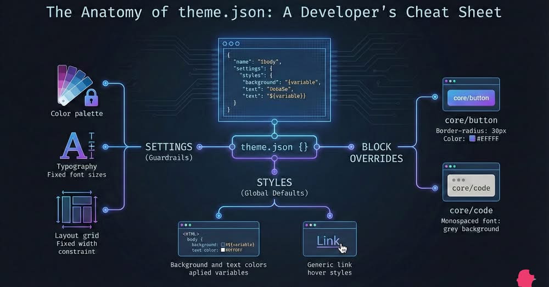Click the layout grid icon

pos(77,209)
